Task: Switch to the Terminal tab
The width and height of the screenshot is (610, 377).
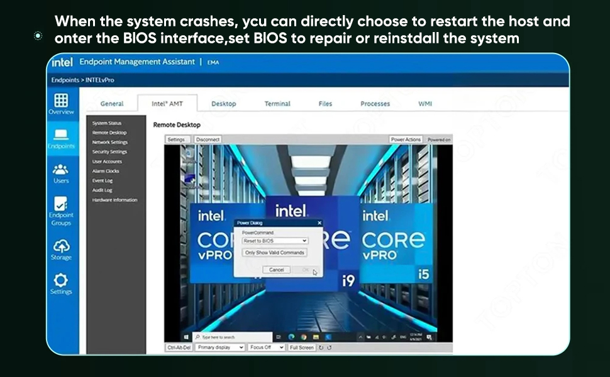Action: coord(277,104)
